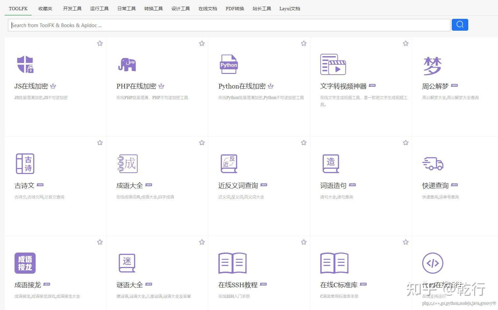Toggle favorite star on 文字转视频神器 card
The height and width of the screenshot is (310, 498).
tap(406, 43)
